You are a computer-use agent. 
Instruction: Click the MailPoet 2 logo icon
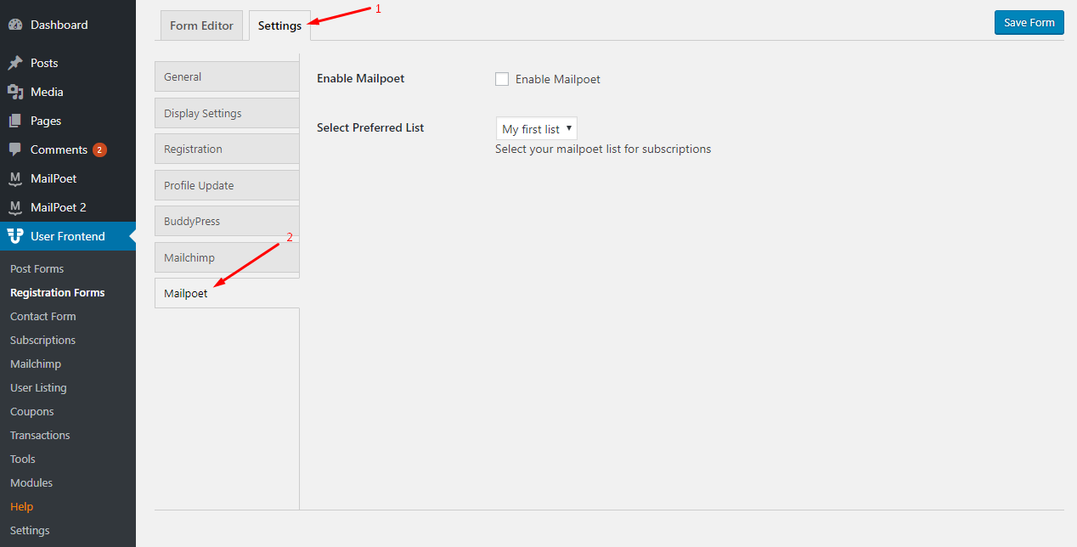tap(15, 207)
